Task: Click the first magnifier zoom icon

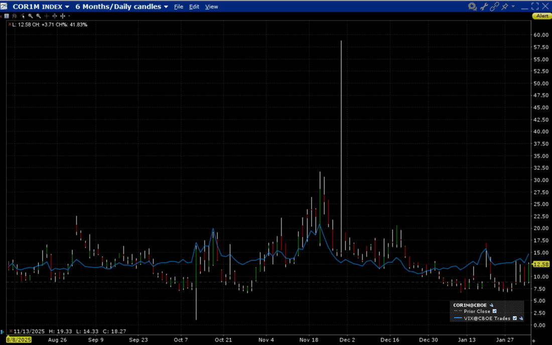Action: click(31, 16)
